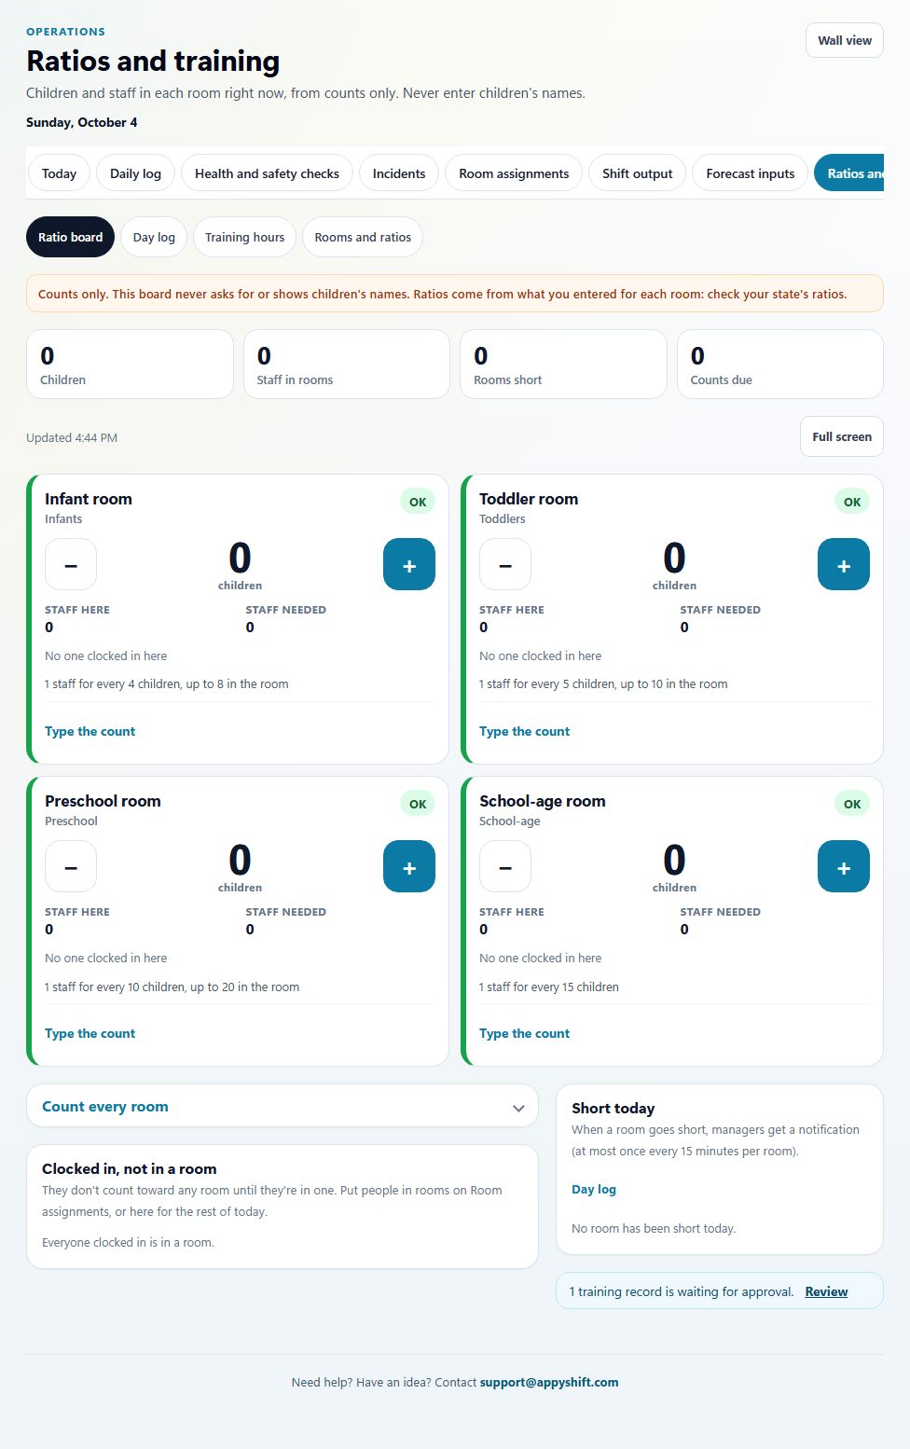Increase the Preschool room children count

click(409, 866)
